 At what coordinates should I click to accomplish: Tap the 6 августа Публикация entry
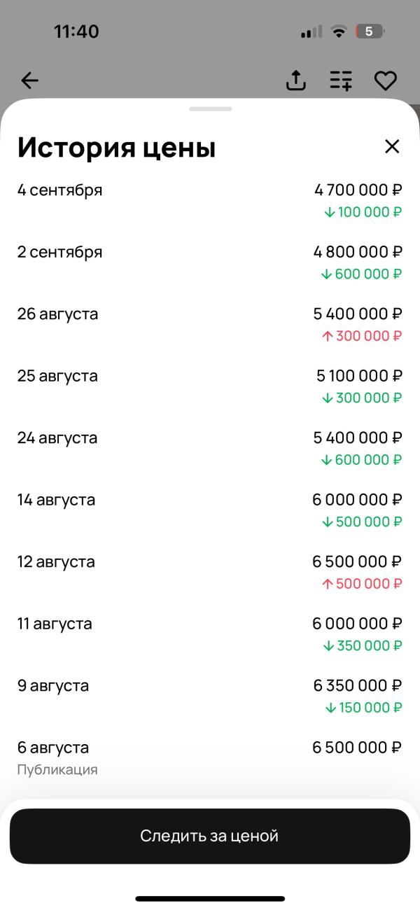(210, 757)
